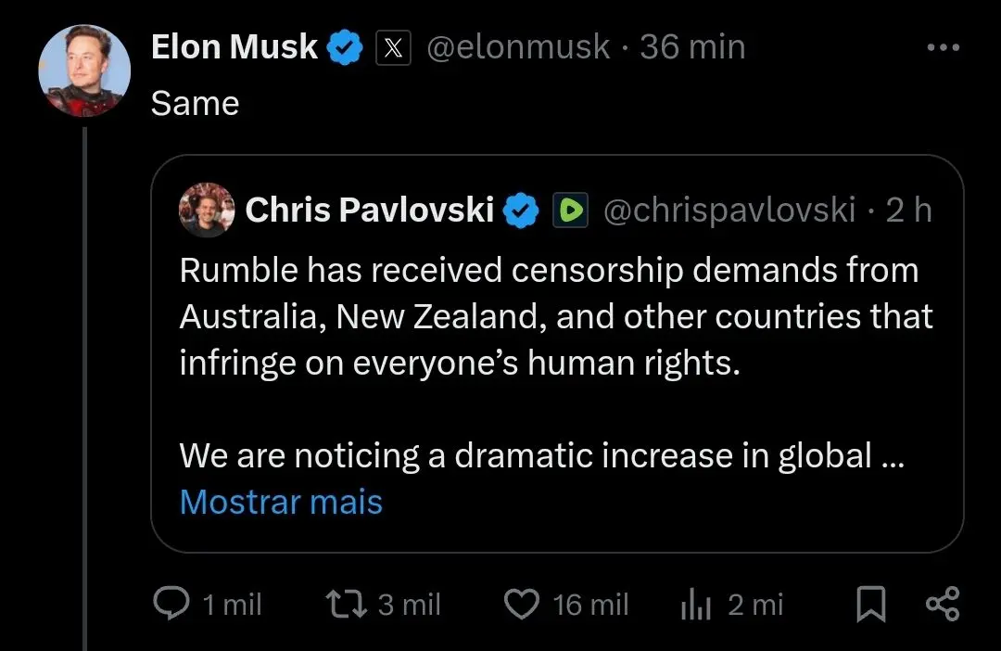Click the blue verified badge beside Elon Musk

(x=346, y=47)
